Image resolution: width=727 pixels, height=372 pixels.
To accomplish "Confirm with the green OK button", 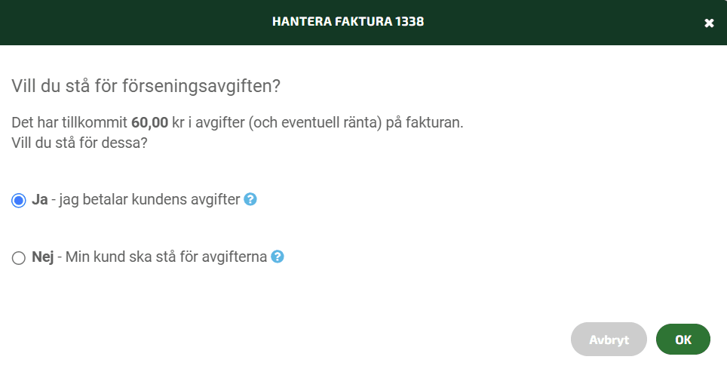I will 683,340.
